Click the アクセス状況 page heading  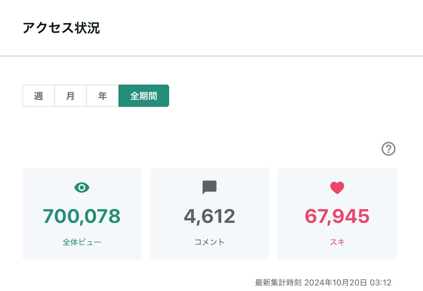coord(61,28)
